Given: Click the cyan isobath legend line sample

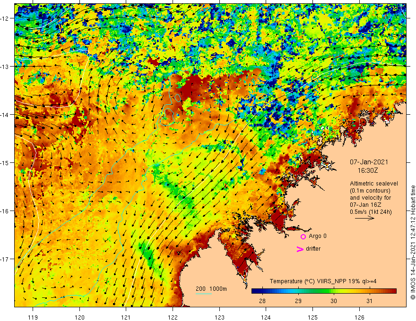Looking at the screenshot, I should tap(204, 294).
